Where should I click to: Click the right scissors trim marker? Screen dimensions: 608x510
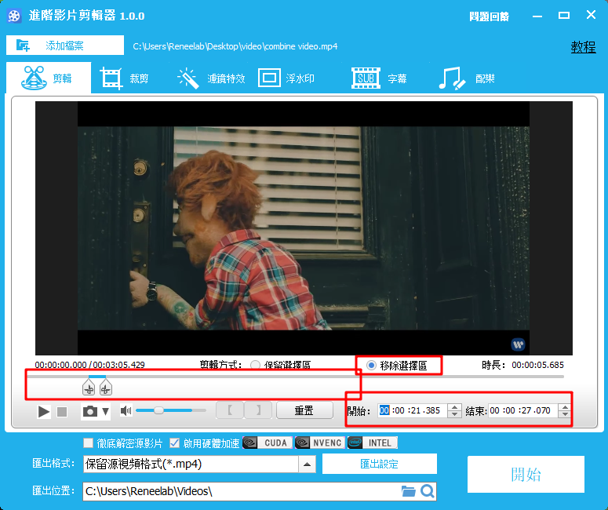(105, 388)
